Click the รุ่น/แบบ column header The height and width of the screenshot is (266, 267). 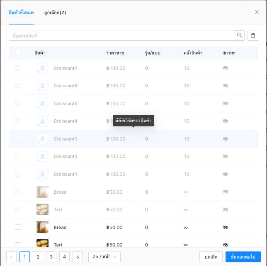[153, 53]
